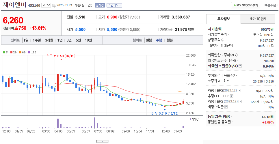Click the 외국인보유주식수 value 90,090
Screen dimensions: 279x144
pyautogui.click(x=269, y=61)
